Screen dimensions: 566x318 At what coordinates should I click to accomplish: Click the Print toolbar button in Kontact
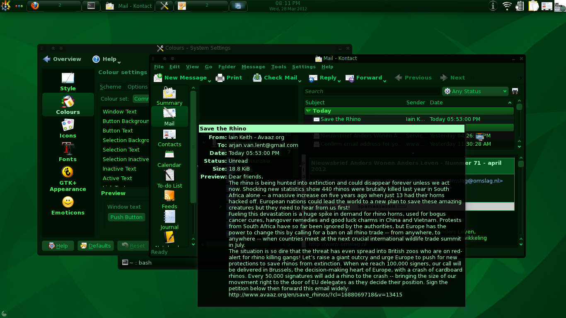[229, 77]
